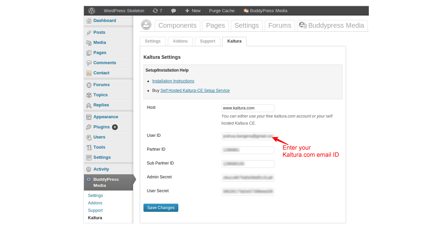The height and width of the screenshot is (227, 448).
Task: Click the Tools wrench icon
Action: [89, 148]
